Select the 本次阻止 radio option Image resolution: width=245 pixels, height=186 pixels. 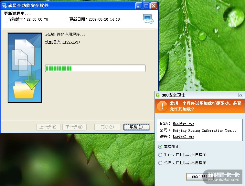point(160,147)
